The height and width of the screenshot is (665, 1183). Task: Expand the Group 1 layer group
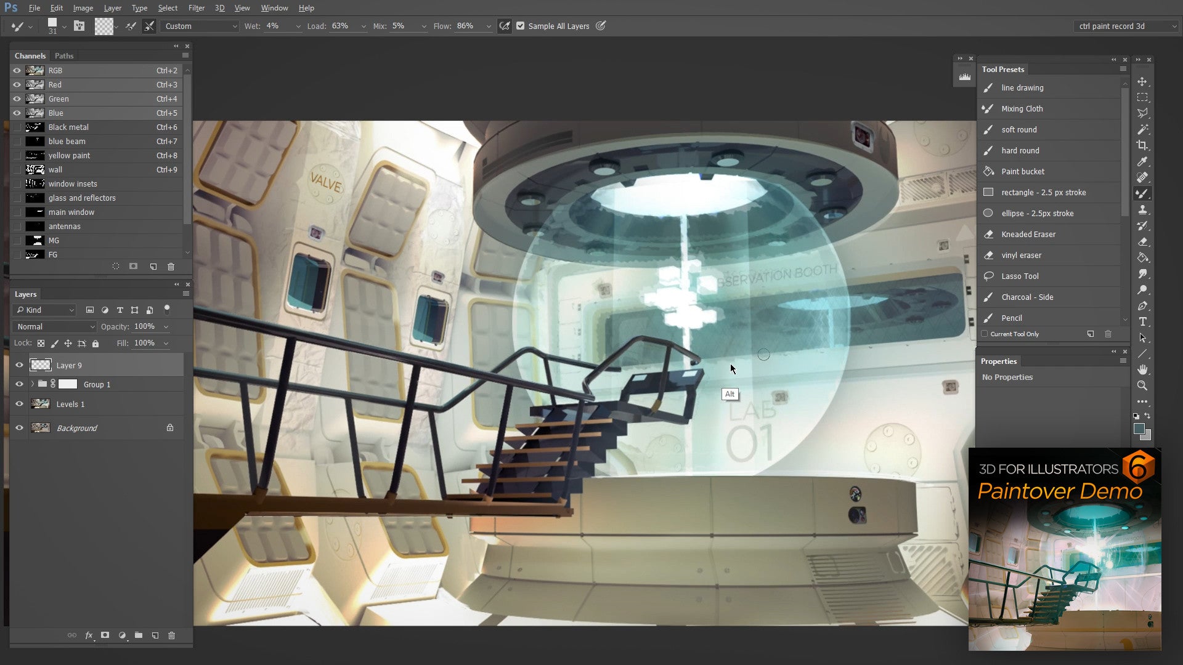pos(31,384)
